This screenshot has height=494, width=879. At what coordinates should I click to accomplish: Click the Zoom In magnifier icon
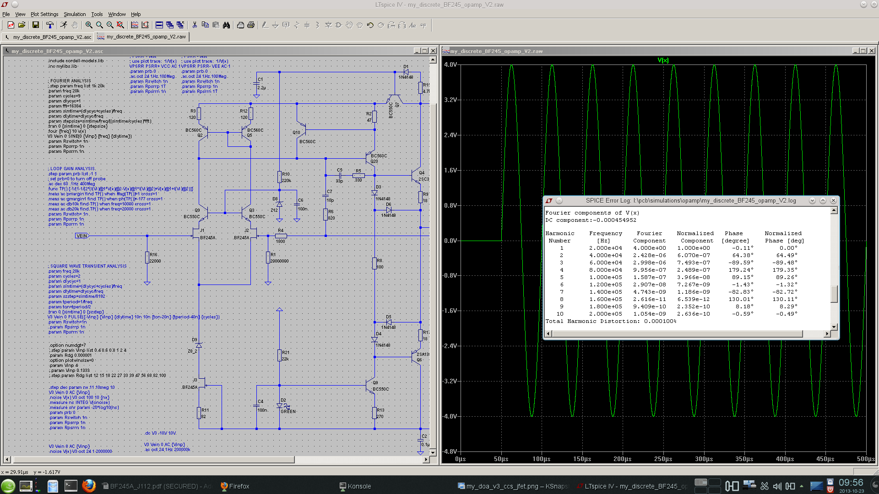pos(89,25)
